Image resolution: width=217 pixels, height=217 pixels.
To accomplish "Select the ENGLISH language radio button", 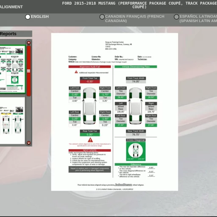I will pyautogui.click(x=28, y=17).
